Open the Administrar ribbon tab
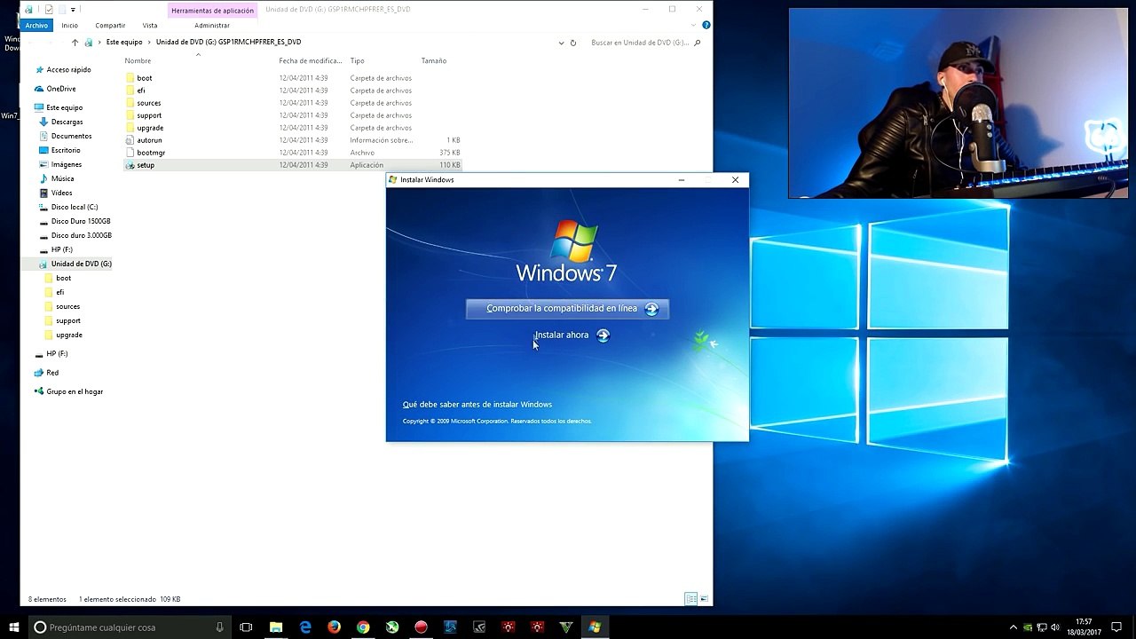The width and height of the screenshot is (1136, 639). pos(212,25)
